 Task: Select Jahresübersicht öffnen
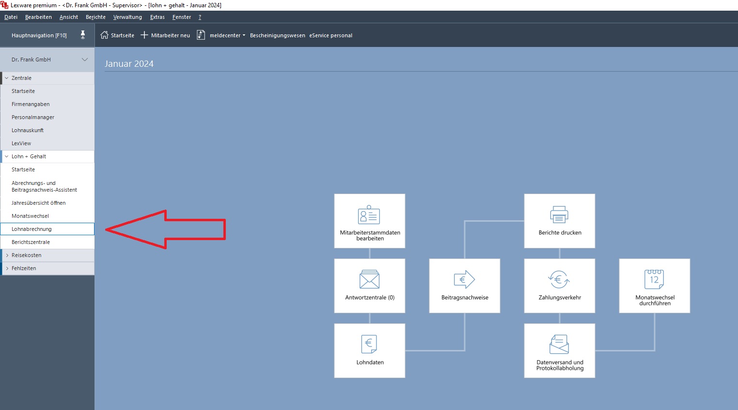[47, 203]
